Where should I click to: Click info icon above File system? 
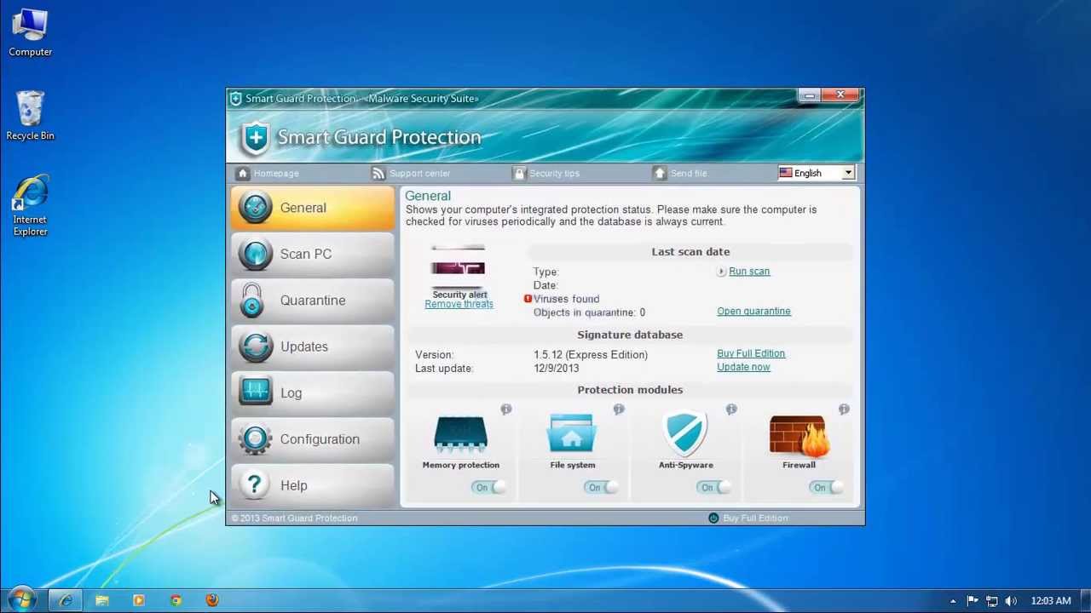click(619, 410)
